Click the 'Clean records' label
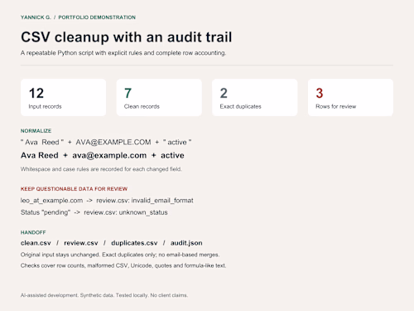The image size is (414, 311). pyautogui.click(x=142, y=106)
